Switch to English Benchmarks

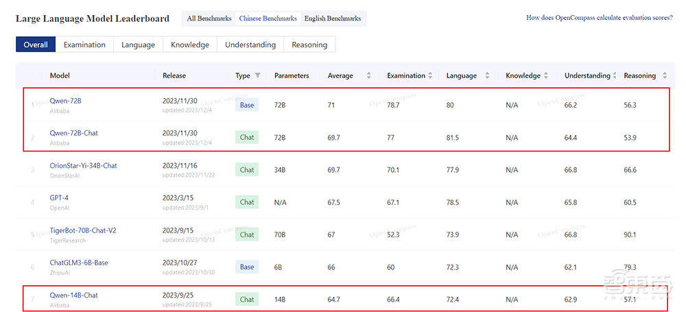pyautogui.click(x=333, y=19)
